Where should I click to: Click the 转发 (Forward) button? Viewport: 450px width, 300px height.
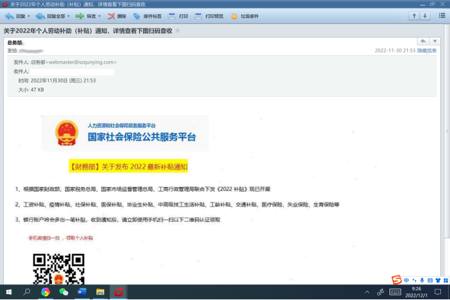[85, 16]
